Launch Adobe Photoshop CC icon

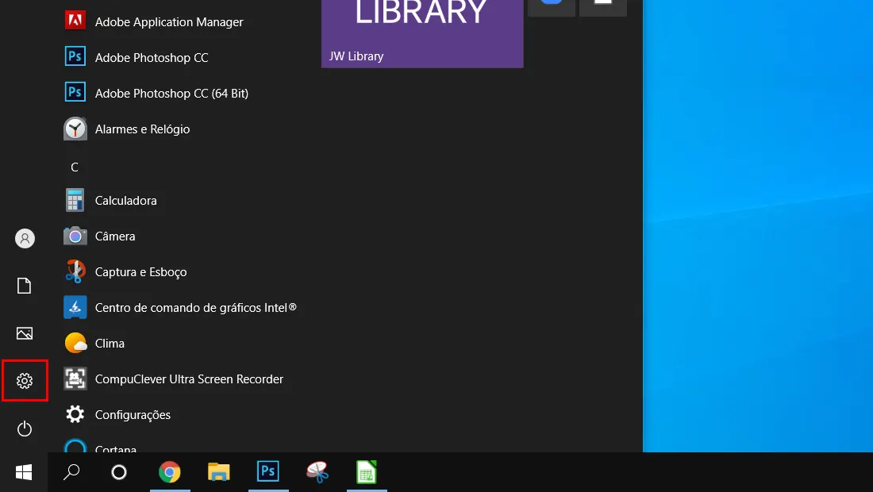click(x=75, y=57)
